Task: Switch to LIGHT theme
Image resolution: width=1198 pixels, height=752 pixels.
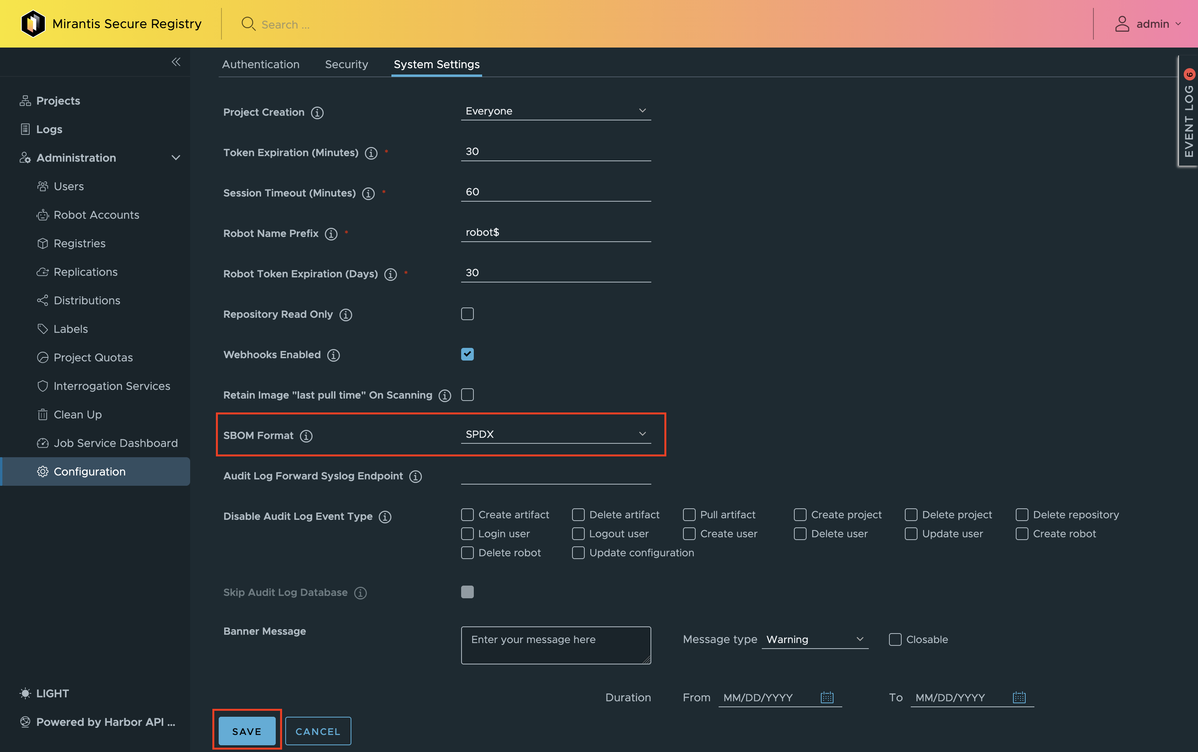Action: tap(44, 693)
